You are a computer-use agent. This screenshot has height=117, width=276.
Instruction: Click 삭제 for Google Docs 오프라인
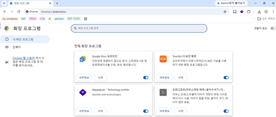[100, 78]
